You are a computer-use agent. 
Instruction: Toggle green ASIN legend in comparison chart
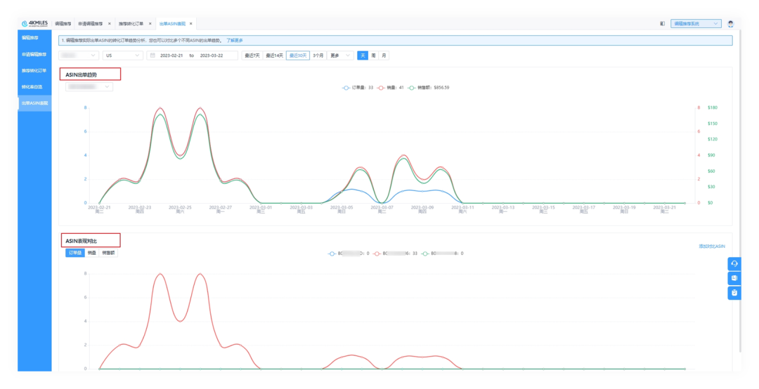click(442, 253)
